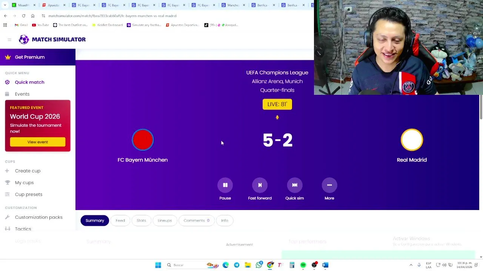Open Telegram from taskbar
Screen dimensions: 483x271
coord(237,265)
